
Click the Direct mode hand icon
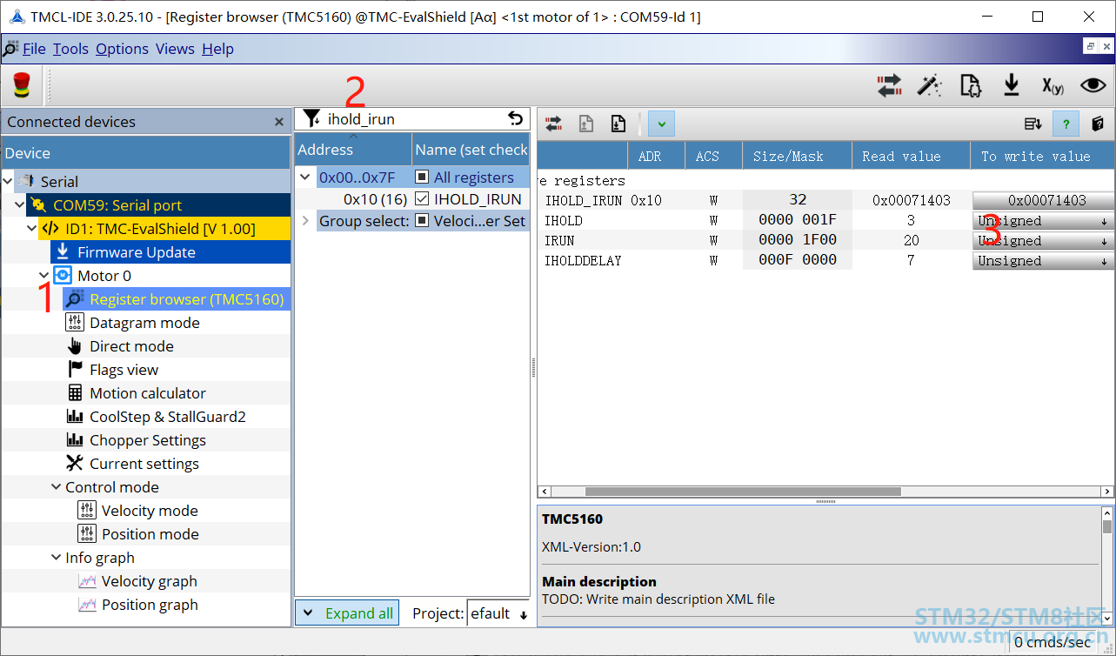(75, 346)
